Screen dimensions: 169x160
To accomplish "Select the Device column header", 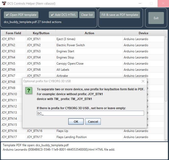I will point(143,33).
